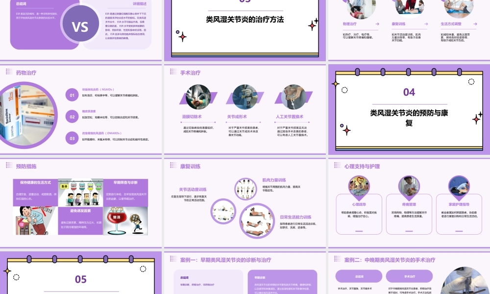The height and width of the screenshot is (294, 490).
Task: Click the 手术治疗 pill button on 案例二 slide
Action: [409, 276]
